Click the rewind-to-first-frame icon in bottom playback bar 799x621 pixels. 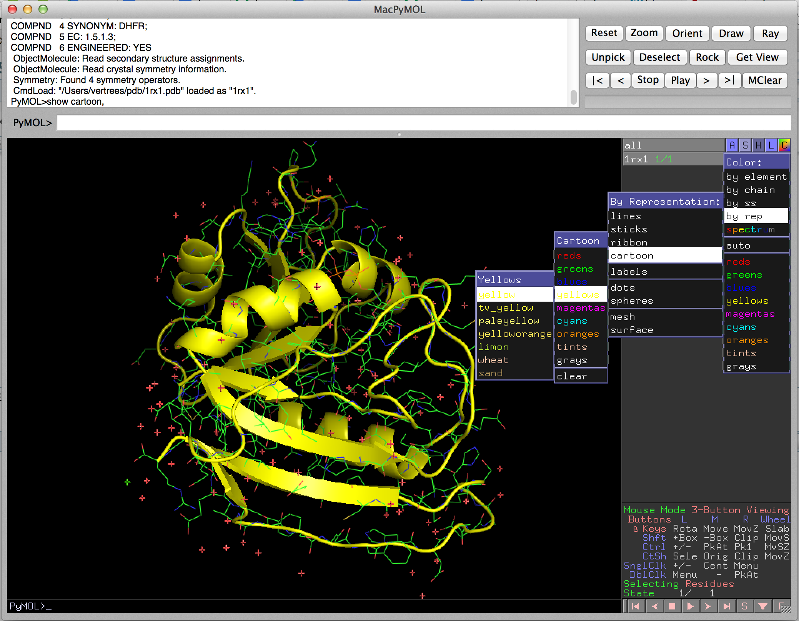[x=636, y=606]
